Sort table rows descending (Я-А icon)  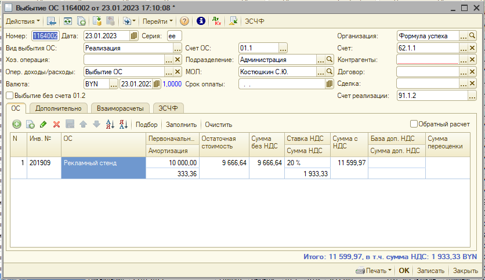[123, 124]
